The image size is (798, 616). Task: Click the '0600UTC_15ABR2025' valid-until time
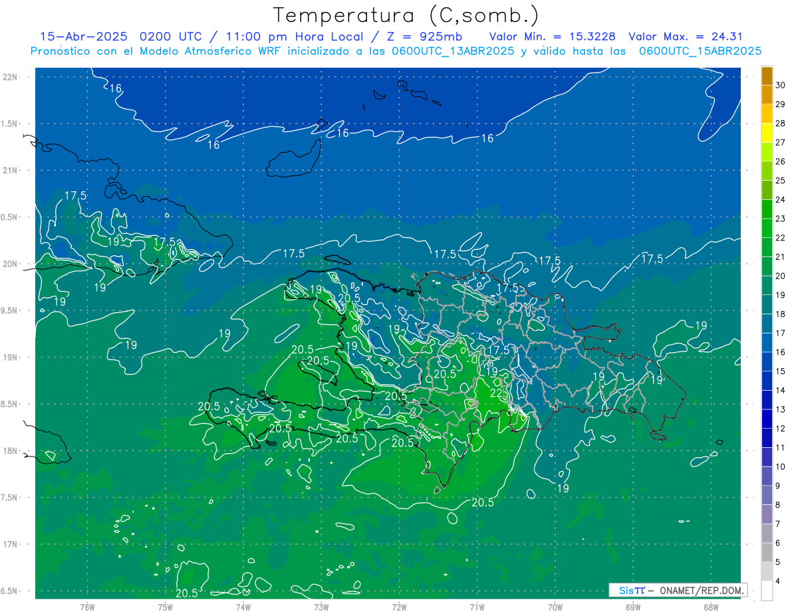(700, 51)
